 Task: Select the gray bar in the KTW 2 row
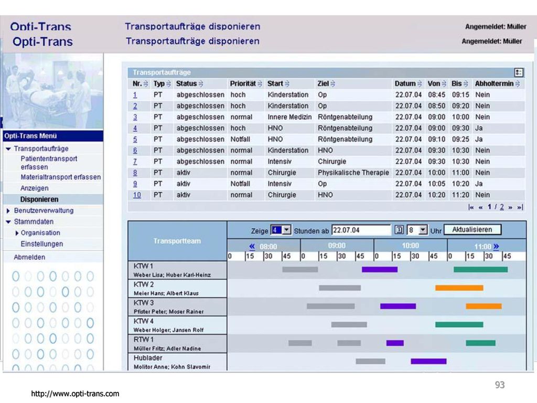(340, 288)
